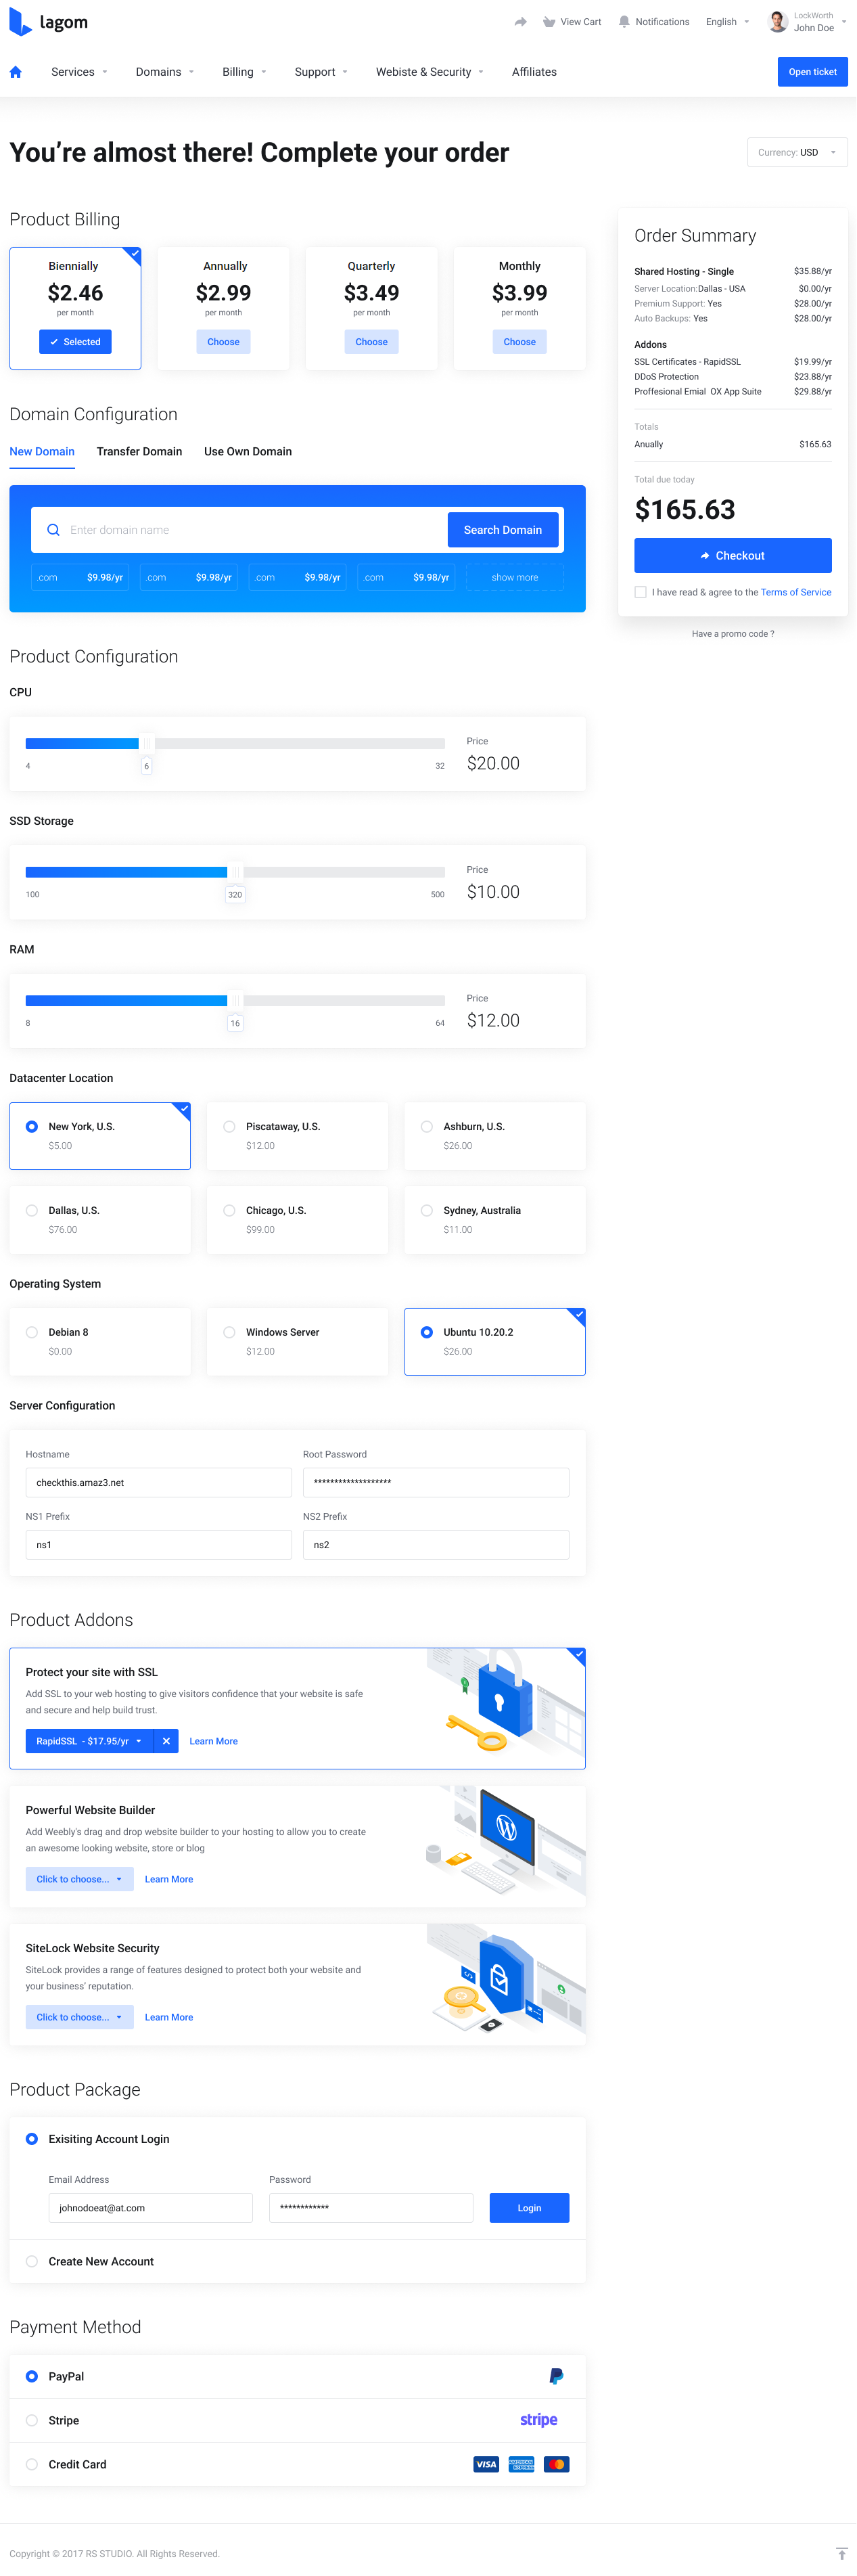The width and height of the screenshot is (857, 2576).
Task: Choose Monthly billing plan
Action: (x=519, y=342)
